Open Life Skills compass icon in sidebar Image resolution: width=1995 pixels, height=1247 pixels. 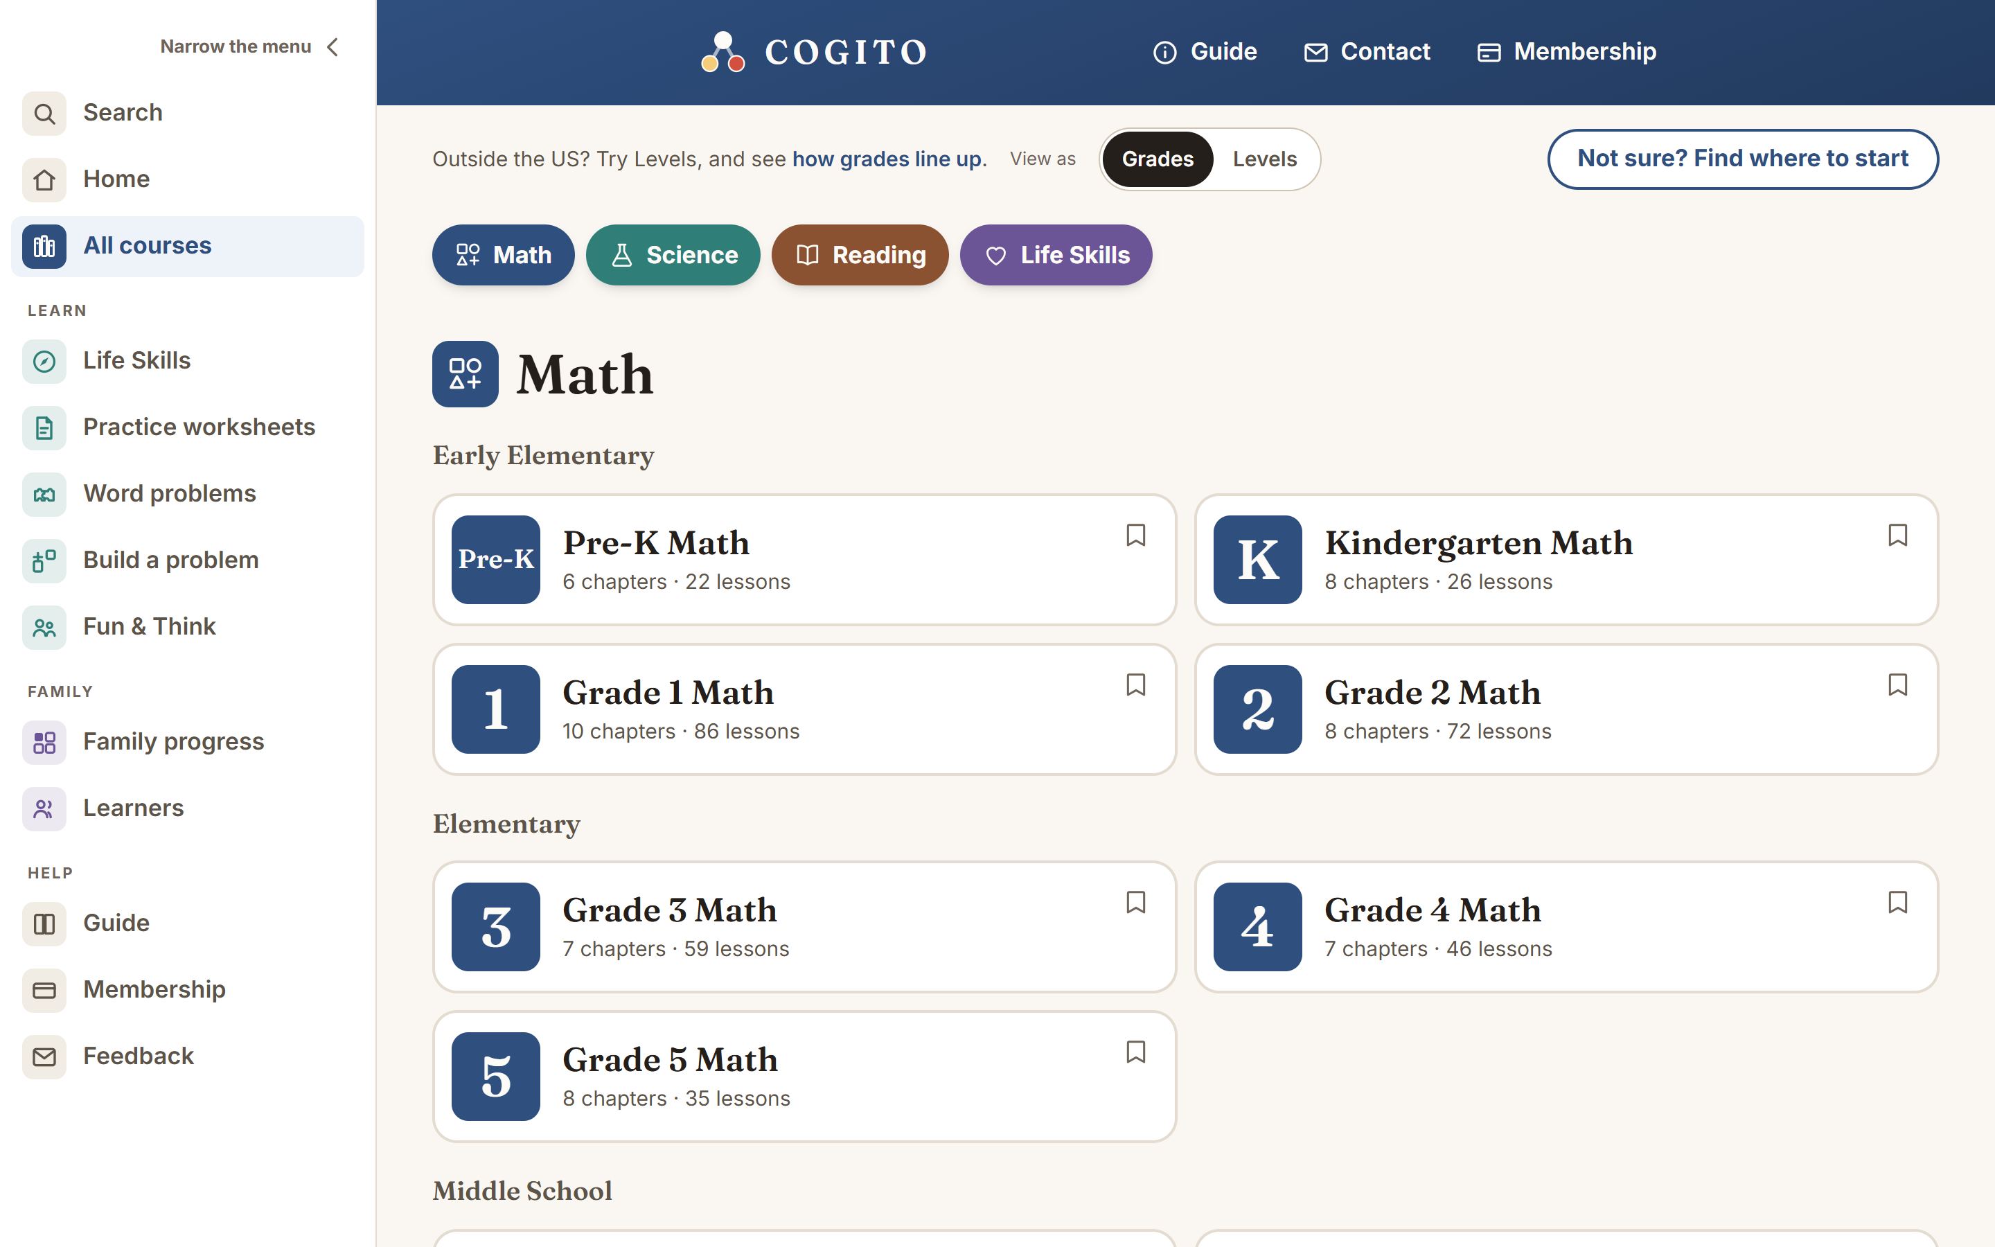44,361
